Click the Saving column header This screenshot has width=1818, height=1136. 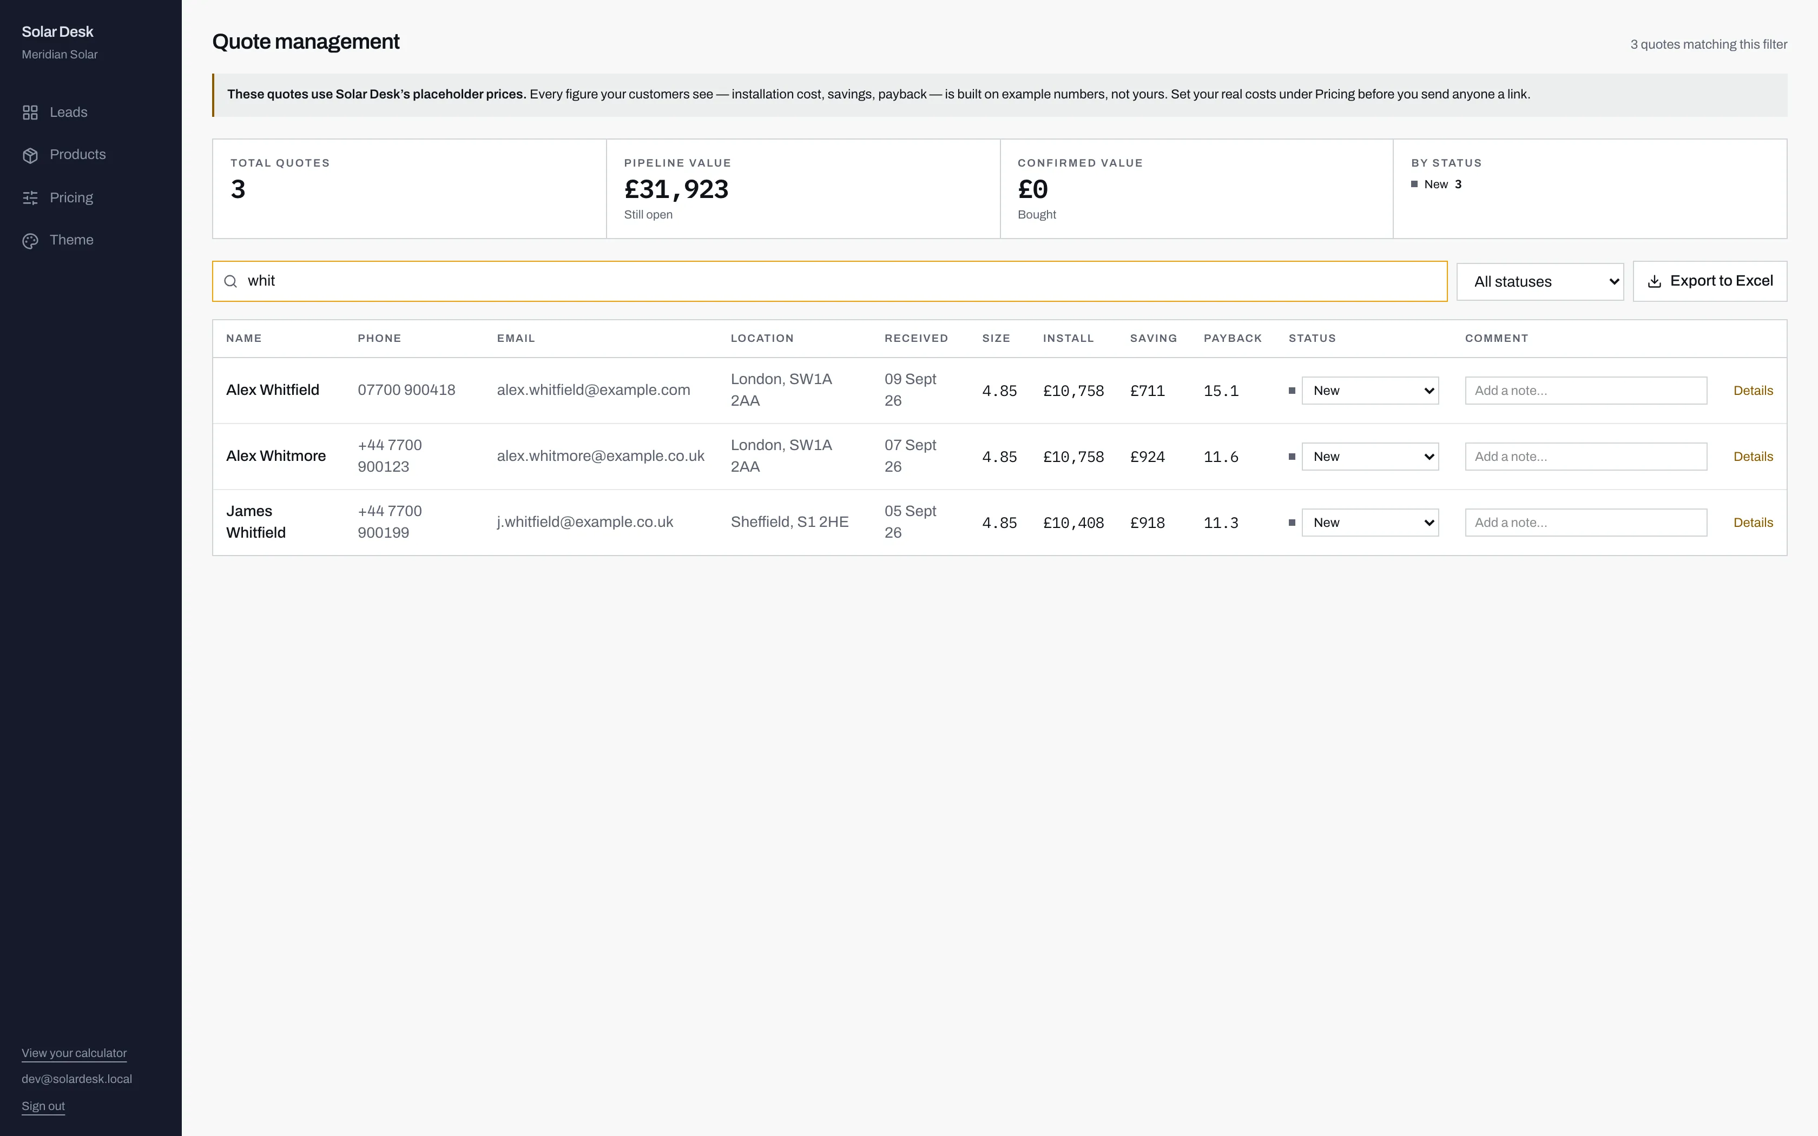[x=1153, y=338]
